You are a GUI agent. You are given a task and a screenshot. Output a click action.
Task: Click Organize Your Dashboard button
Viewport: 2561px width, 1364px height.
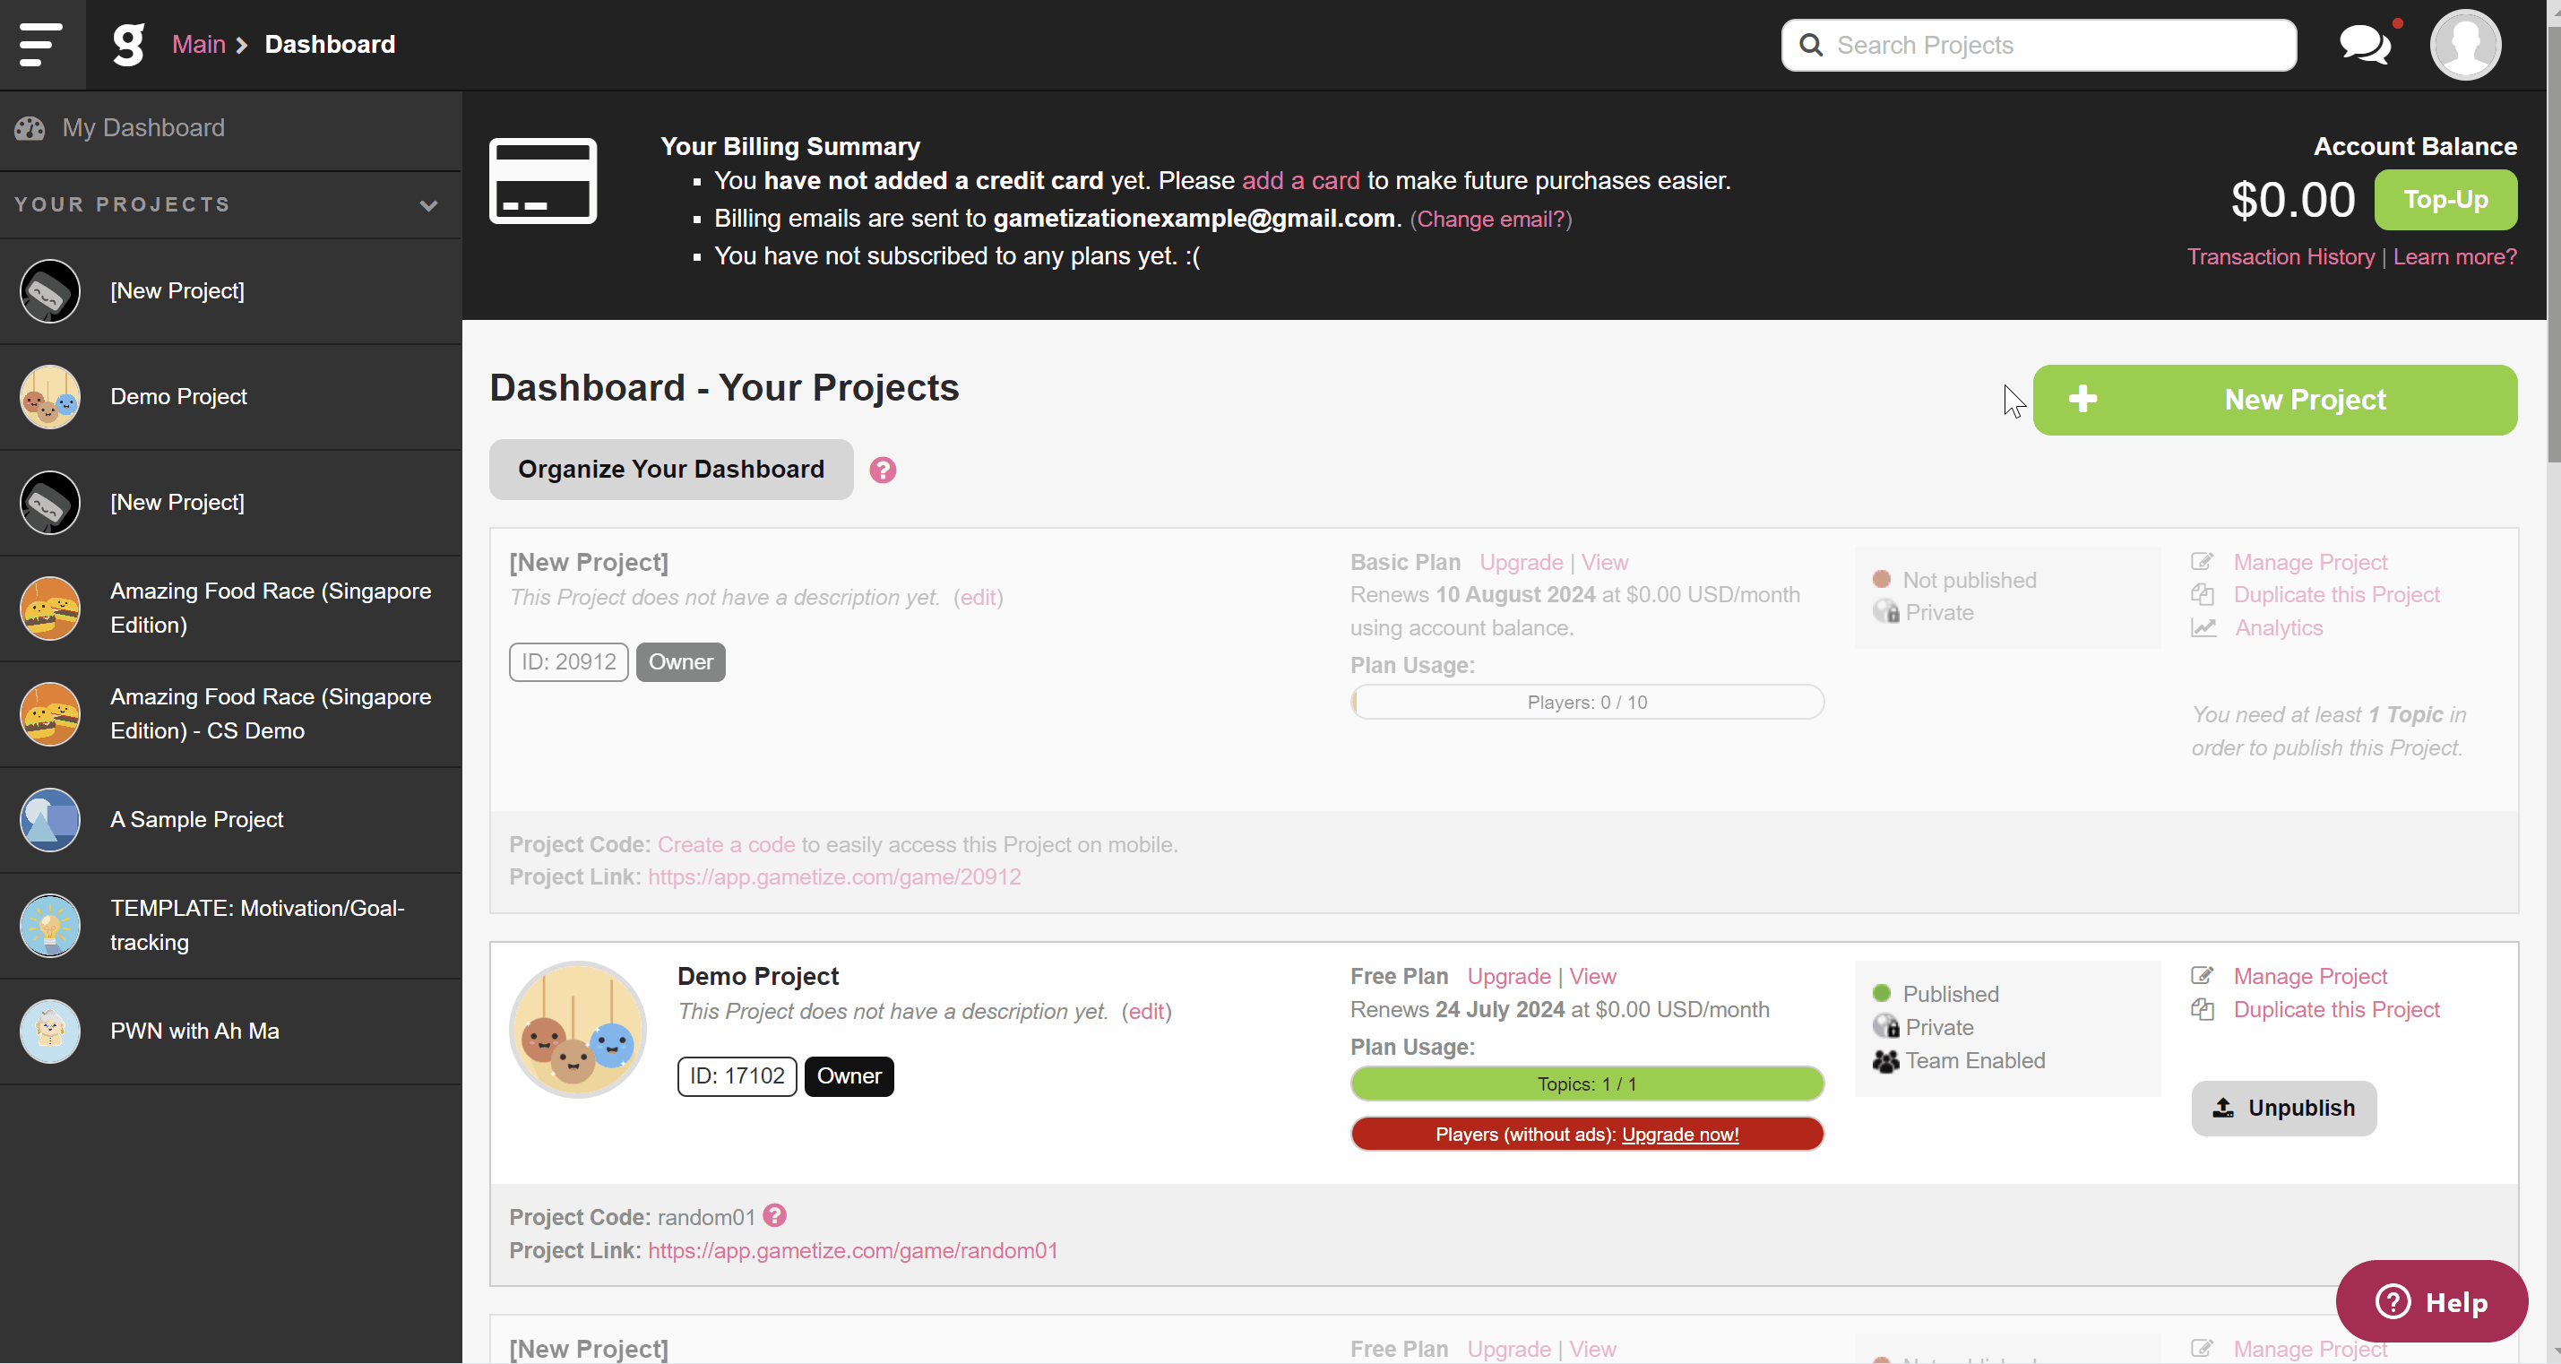(671, 470)
